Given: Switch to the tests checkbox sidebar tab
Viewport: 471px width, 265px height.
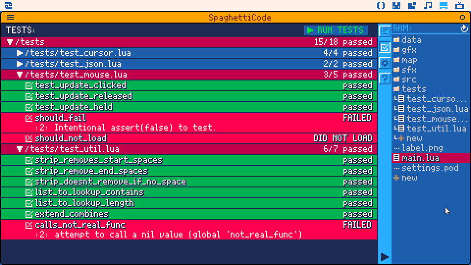Looking at the screenshot, I should [x=385, y=48].
